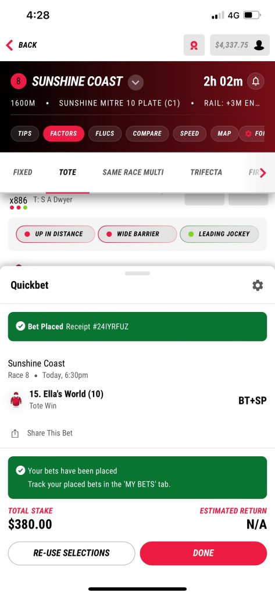275x596 pixels.
Task: Expand the Sunshine Coast race dropdown
Action: point(135,82)
